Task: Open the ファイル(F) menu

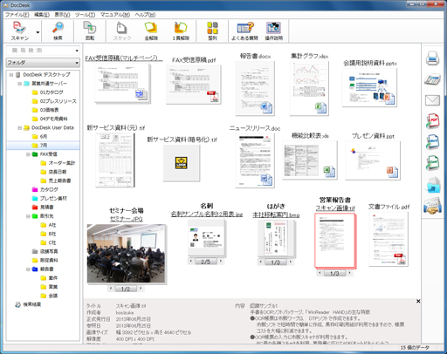Action: click(17, 15)
